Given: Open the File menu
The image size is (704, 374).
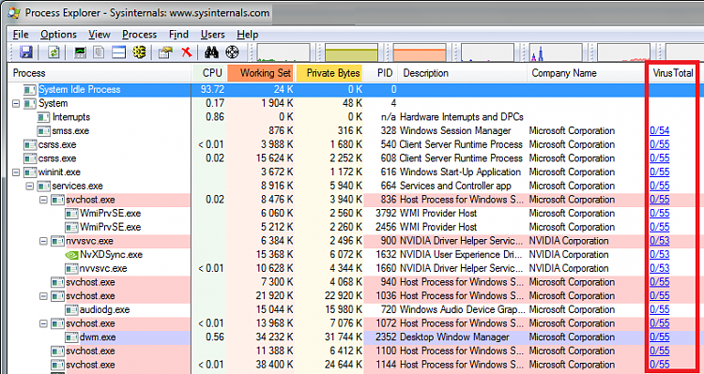Looking at the screenshot, I should (21, 35).
